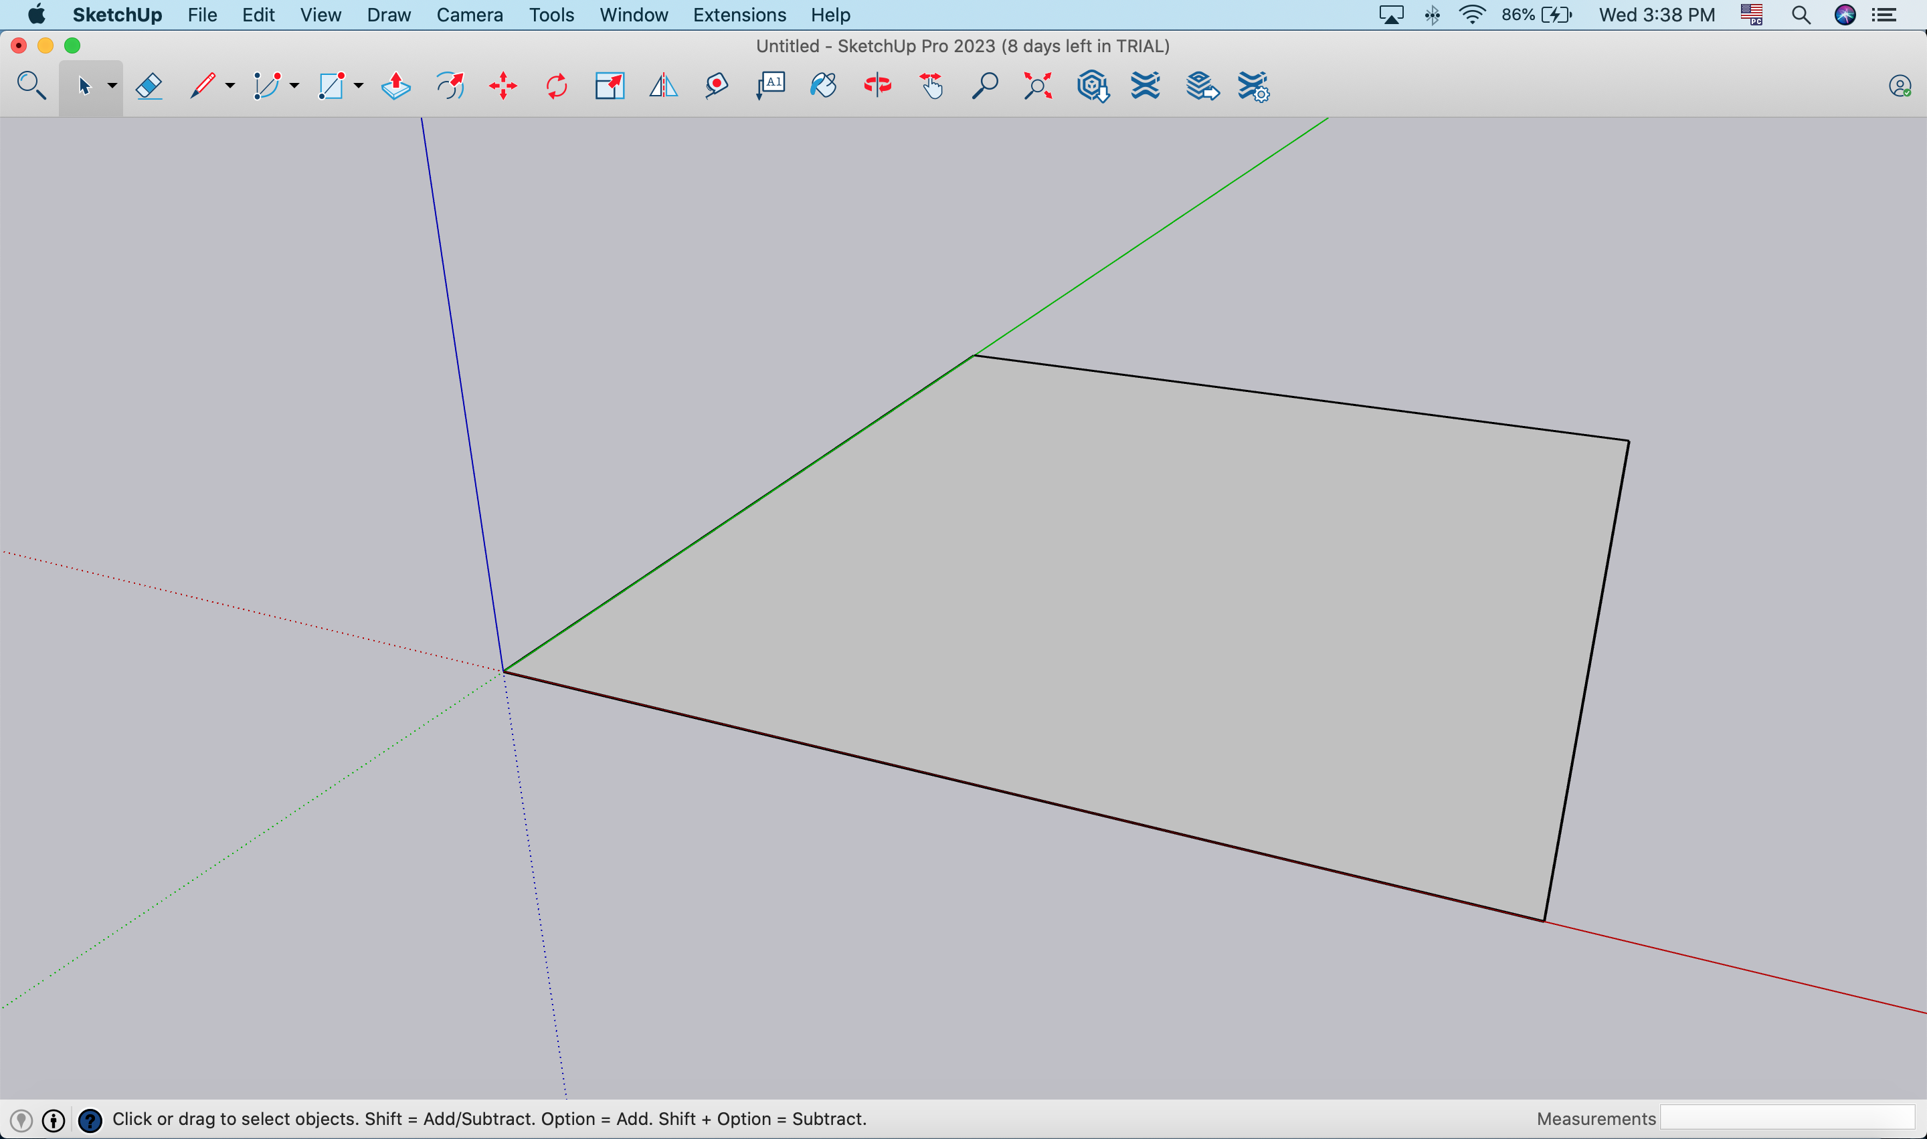Screen dimensions: 1927x1139
Task: Expand the Rectangle tool dropdown arrow
Action: (x=359, y=86)
